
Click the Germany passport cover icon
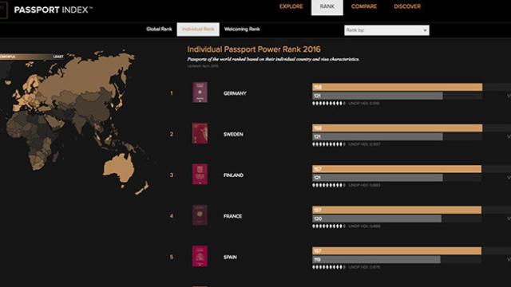(200, 92)
